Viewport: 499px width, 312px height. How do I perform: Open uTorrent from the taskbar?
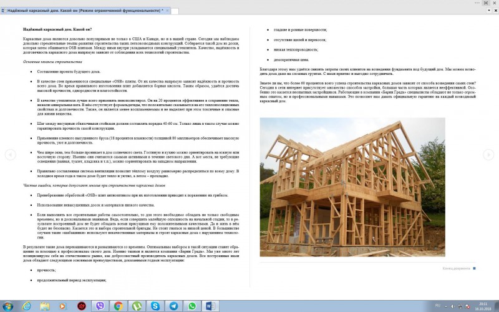(x=137, y=306)
